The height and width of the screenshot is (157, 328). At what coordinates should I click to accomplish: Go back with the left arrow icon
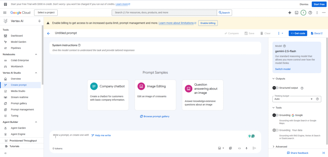[x=49, y=33]
